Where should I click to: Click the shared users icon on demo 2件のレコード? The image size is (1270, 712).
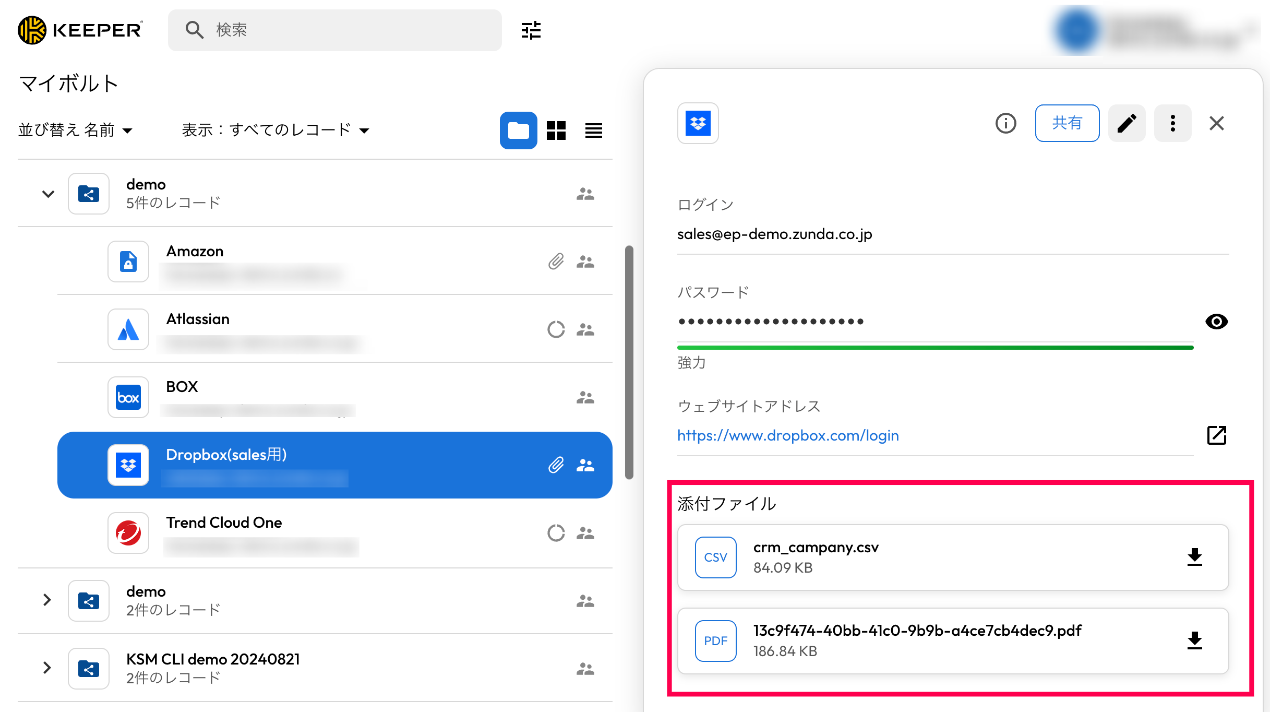coord(585,601)
